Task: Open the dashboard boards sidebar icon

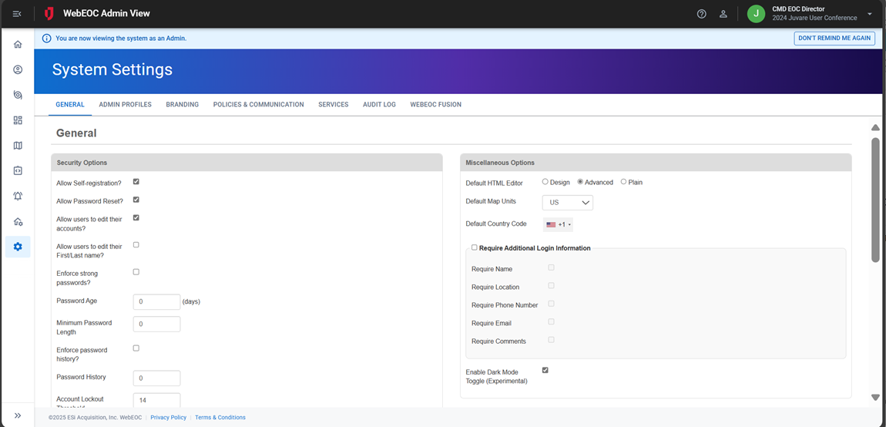Action: 18,120
